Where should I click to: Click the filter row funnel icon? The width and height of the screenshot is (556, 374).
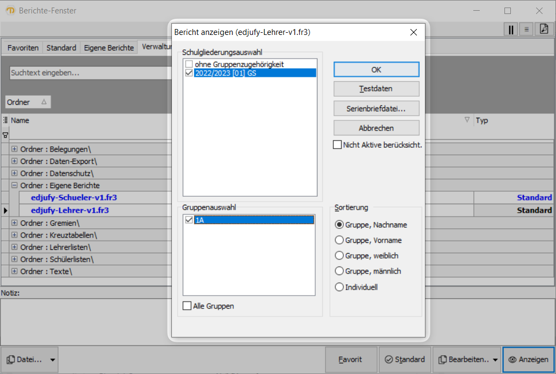click(5, 135)
